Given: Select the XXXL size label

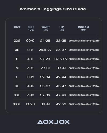Looking at the screenshot, I should [17, 104].
